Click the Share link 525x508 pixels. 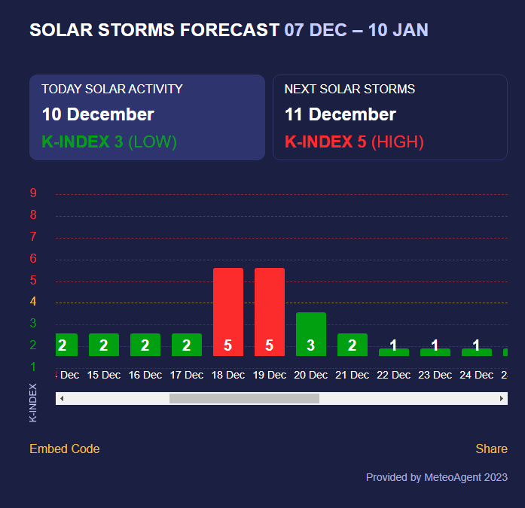pos(491,449)
